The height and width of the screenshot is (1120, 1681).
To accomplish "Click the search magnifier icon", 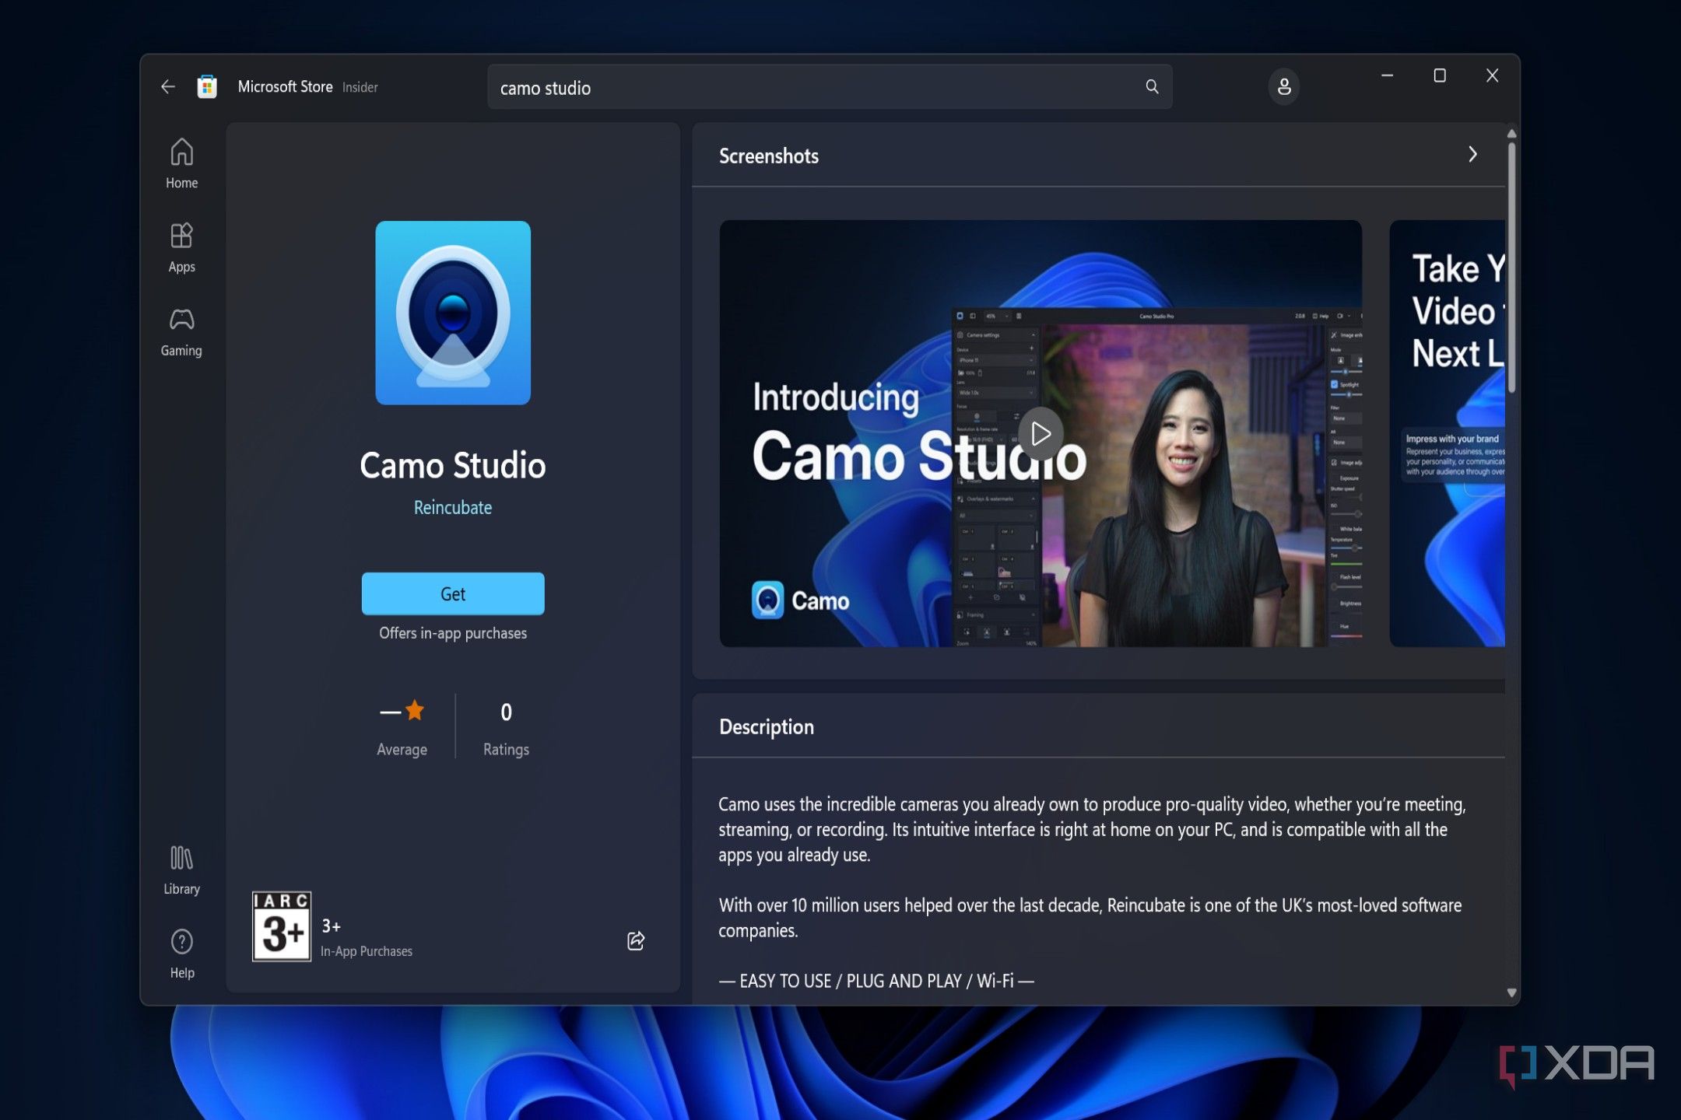I will (x=1151, y=86).
